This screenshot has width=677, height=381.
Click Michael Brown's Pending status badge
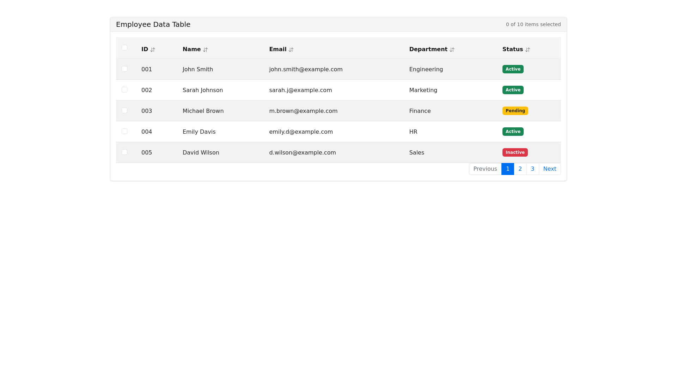(515, 110)
